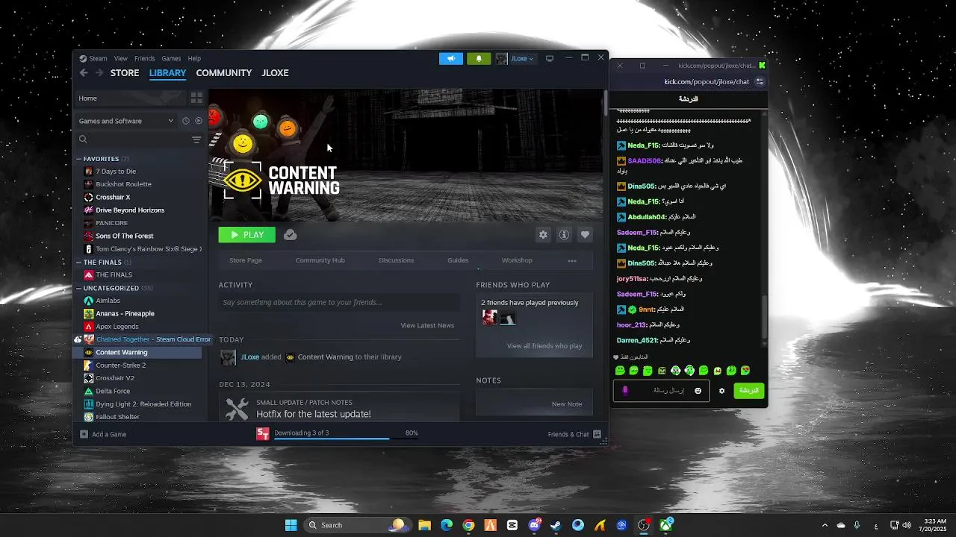Select Sons Of The Forest in library
This screenshot has height=537, width=956.
pyautogui.click(x=124, y=236)
